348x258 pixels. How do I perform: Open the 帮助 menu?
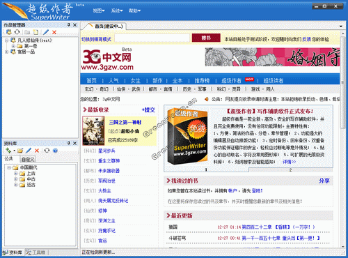tap(134, 10)
